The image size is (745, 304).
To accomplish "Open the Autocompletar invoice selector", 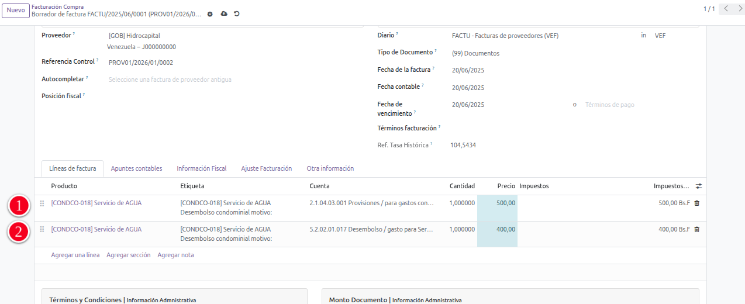I will coord(234,80).
